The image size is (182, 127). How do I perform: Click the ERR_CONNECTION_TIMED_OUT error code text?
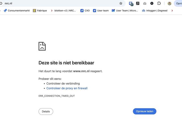pos(57,96)
